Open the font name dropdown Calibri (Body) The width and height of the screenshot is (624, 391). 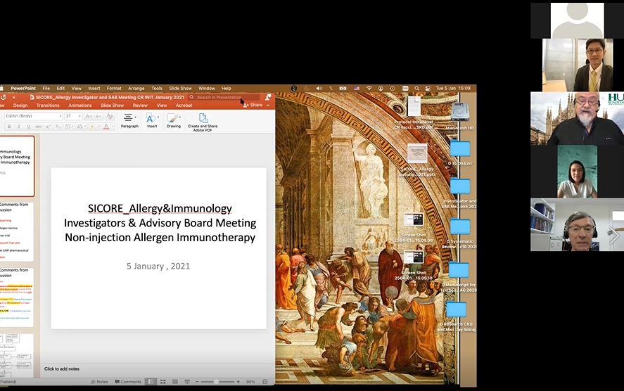click(32, 116)
